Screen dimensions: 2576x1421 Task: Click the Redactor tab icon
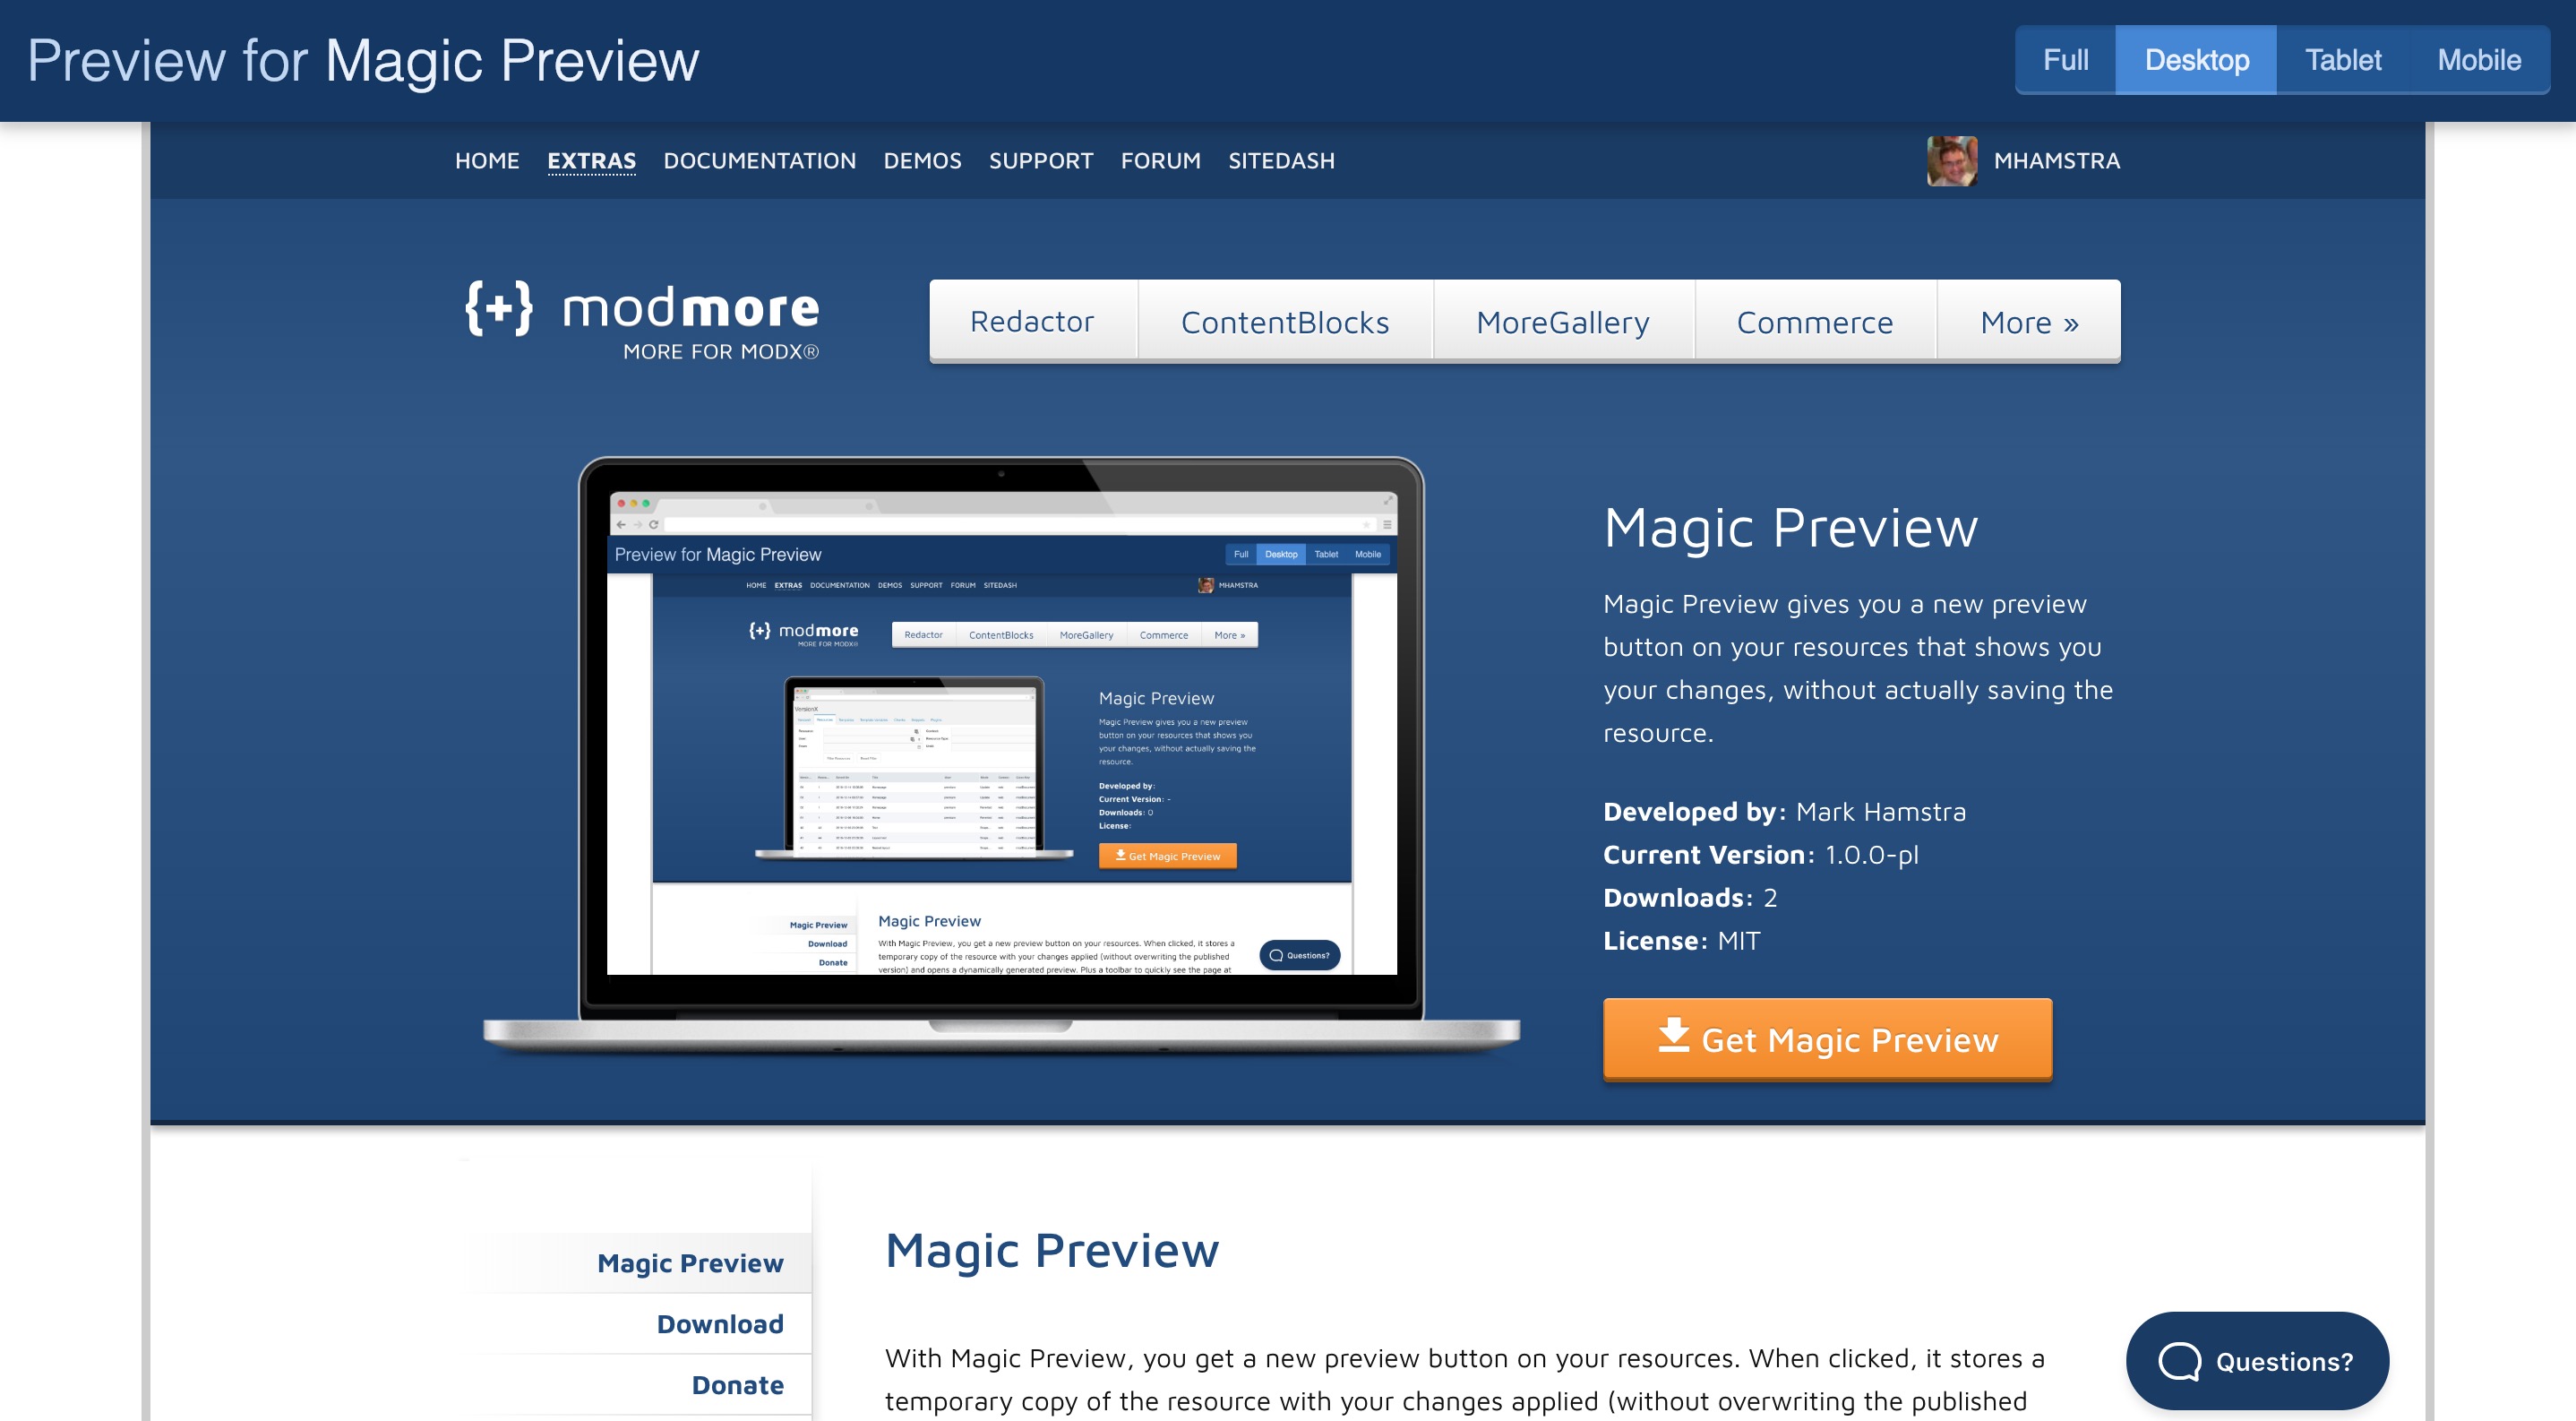pyautogui.click(x=1032, y=320)
